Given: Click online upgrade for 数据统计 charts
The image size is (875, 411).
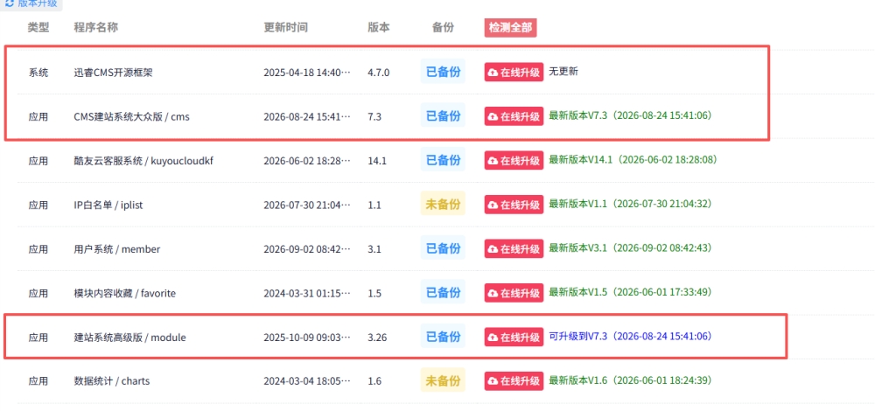Looking at the screenshot, I should coord(514,381).
